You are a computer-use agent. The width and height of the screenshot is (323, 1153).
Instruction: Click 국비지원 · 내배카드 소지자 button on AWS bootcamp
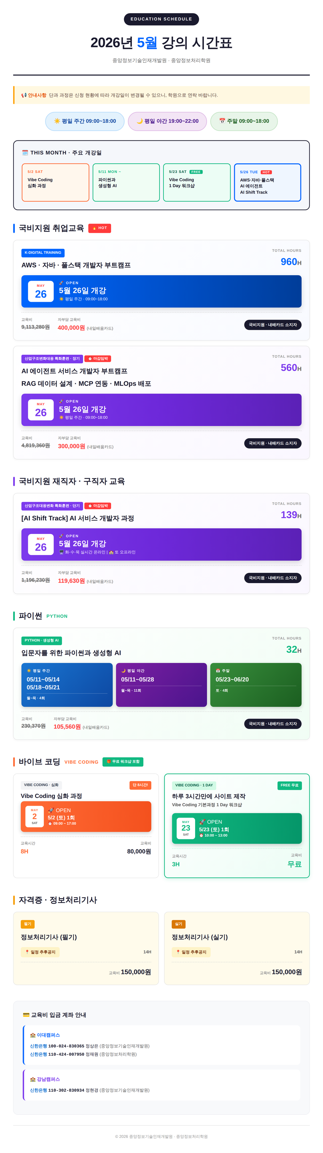point(273,325)
